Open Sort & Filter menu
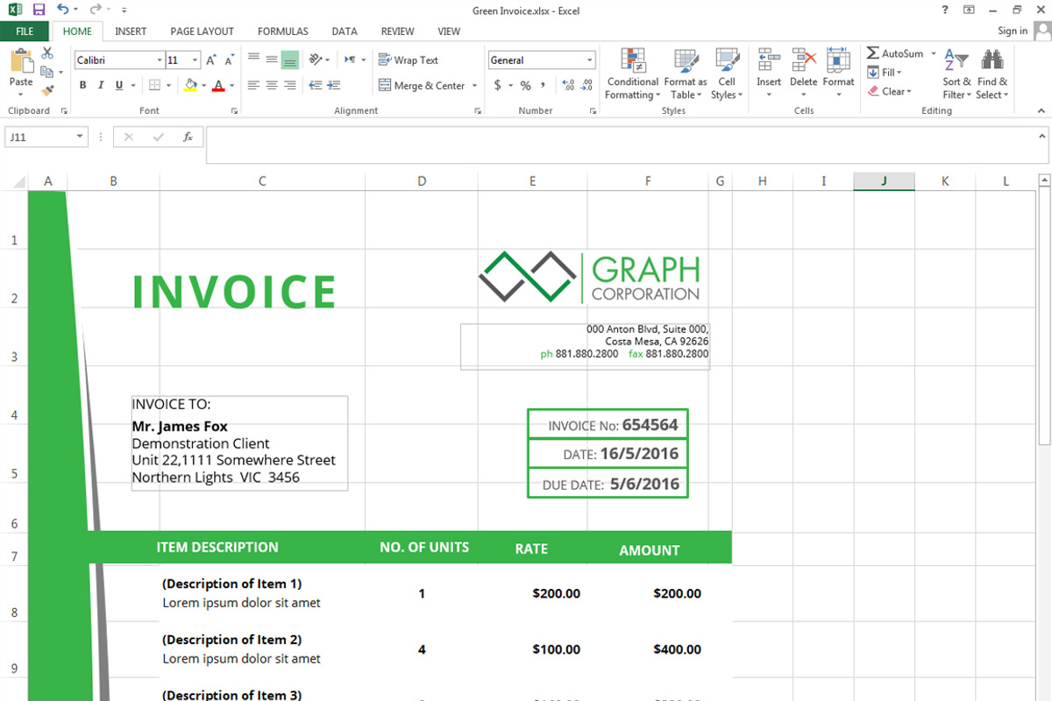 (x=956, y=74)
